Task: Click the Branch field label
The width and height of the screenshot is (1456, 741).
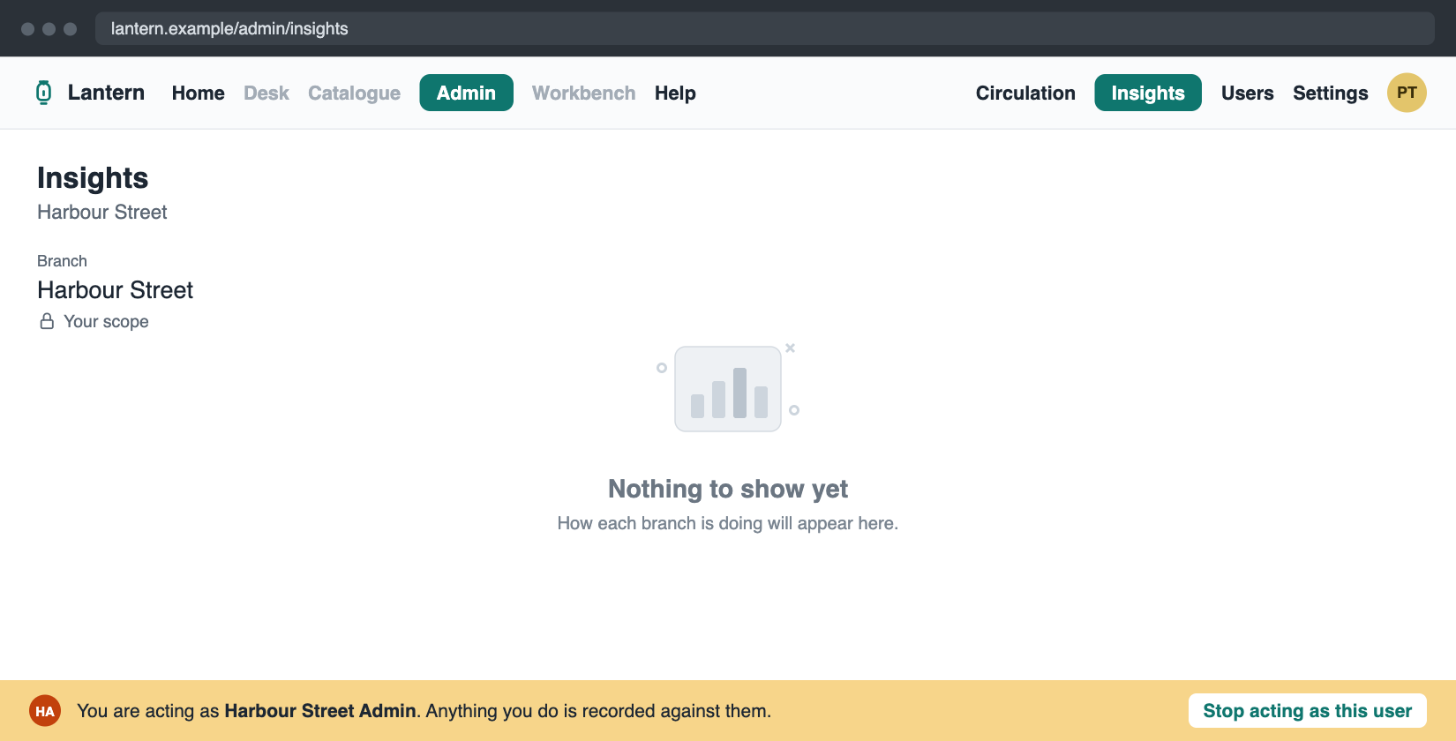Action: point(62,261)
